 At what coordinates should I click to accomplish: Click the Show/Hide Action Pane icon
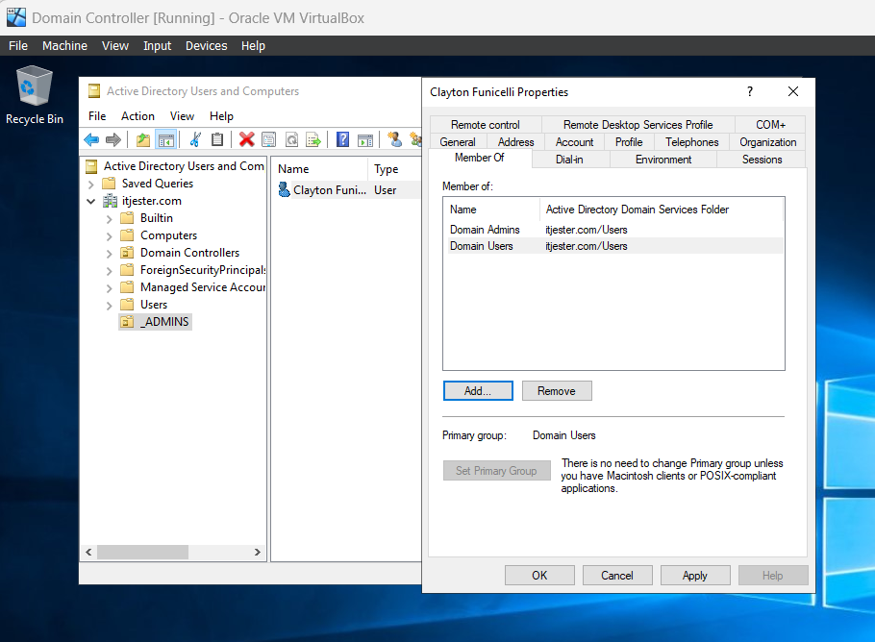pyautogui.click(x=365, y=139)
